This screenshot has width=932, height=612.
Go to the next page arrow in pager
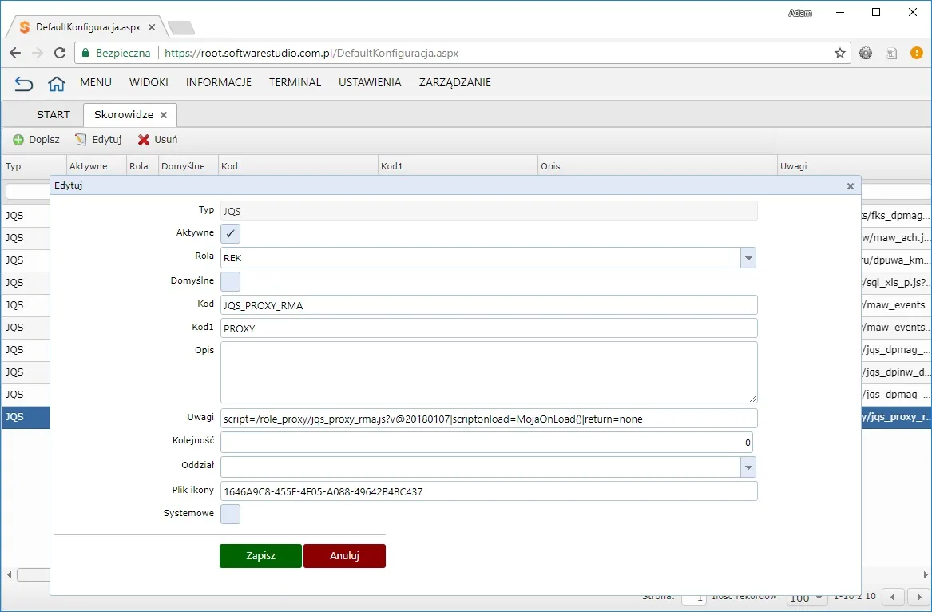coord(919,597)
